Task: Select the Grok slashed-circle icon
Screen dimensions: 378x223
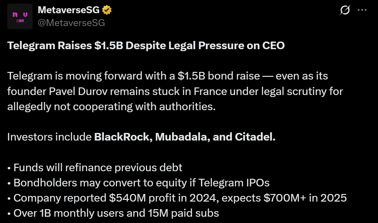Action: [x=345, y=10]
